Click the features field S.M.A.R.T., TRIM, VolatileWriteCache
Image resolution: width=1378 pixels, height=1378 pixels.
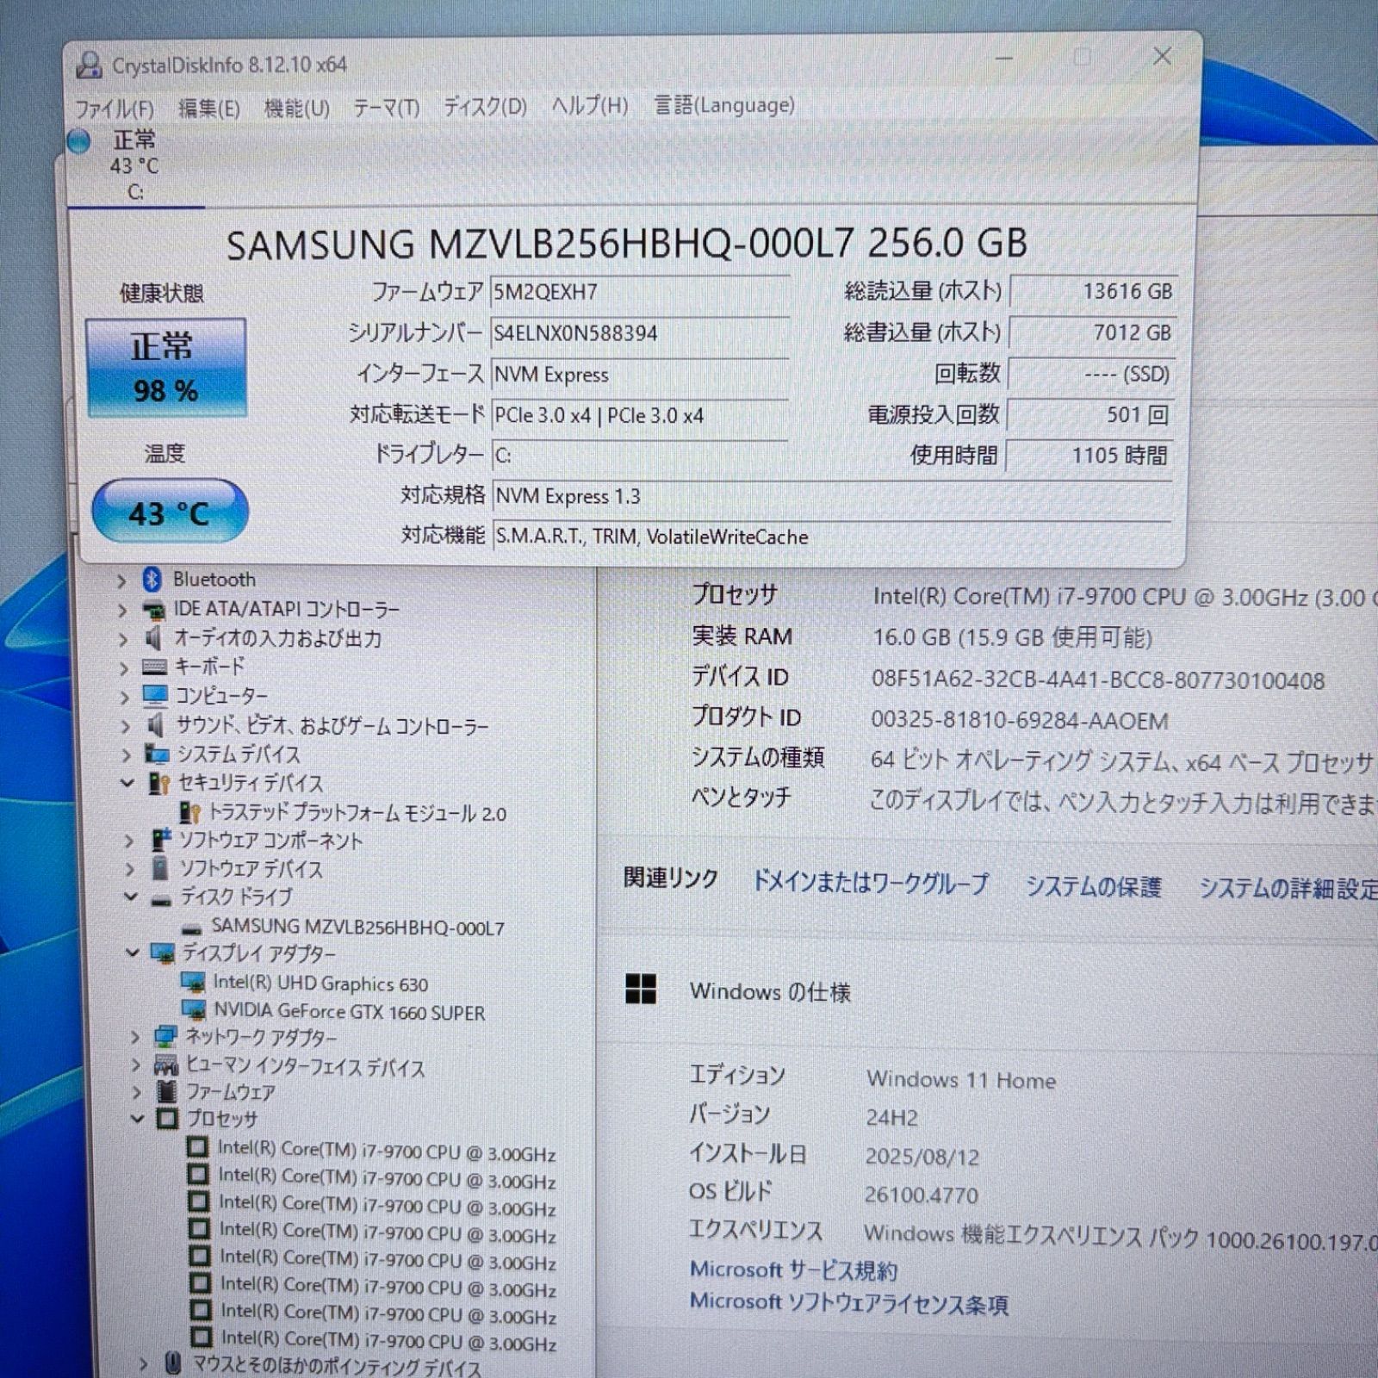(832, 537)
